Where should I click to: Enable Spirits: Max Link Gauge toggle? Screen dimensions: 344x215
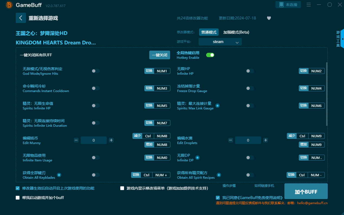point(250,106)
